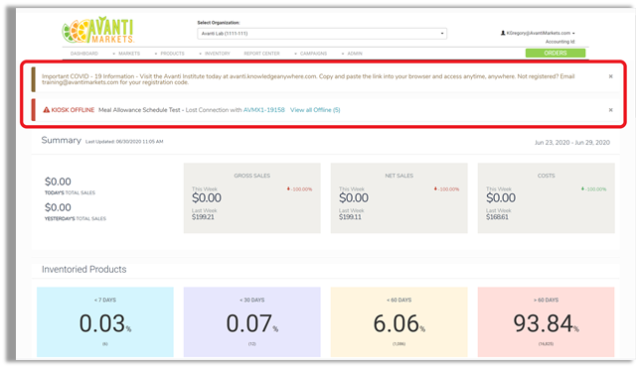Click the user profile icon beside KGregory
Screen dimensions: 638x368
pos(503,33)
